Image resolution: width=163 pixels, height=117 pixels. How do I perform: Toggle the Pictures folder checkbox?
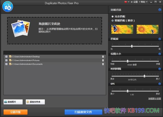[6, 60]
